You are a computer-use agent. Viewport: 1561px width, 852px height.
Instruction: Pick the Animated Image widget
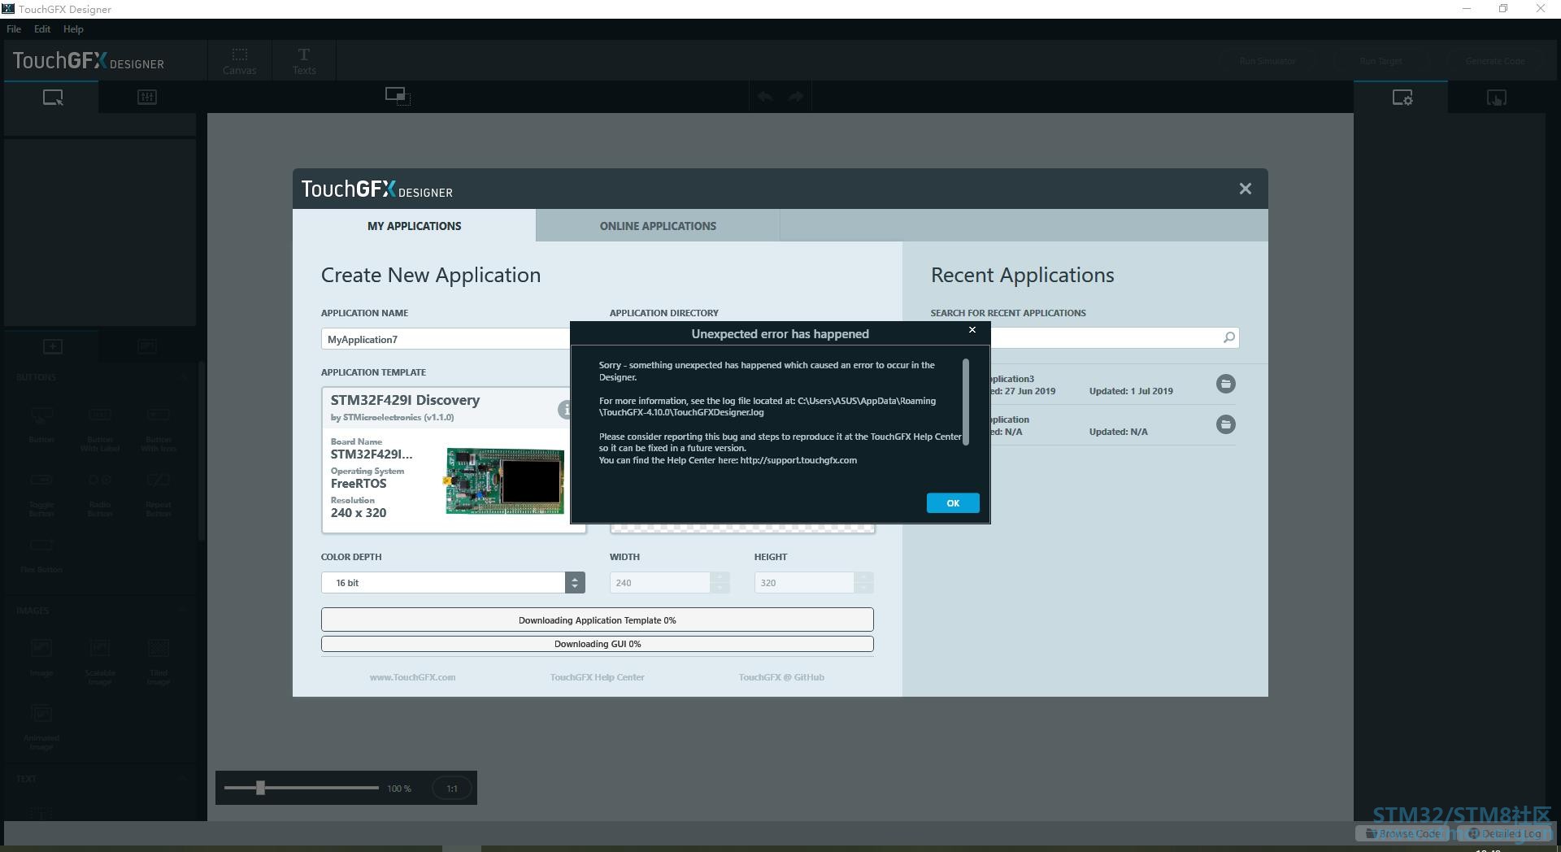pyautogui.click(x=41, y=727)
